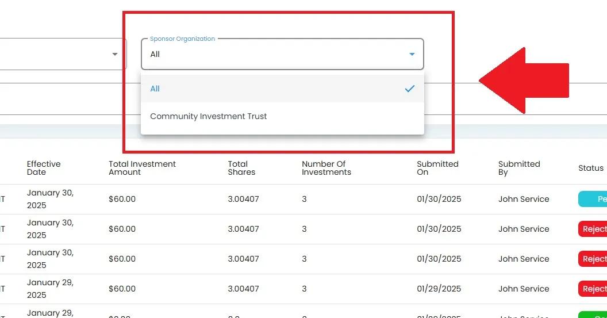Select the 'All' option in the list
This screenshot has width=607, height=318.
[155, 89]
